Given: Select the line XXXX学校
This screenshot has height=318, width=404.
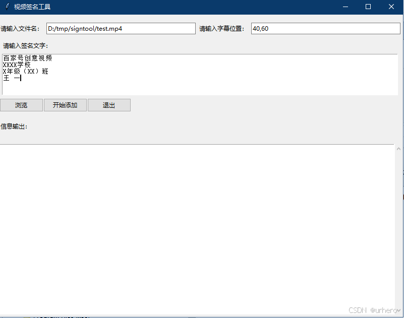Looking at the screenshot, I should point(17,65).
